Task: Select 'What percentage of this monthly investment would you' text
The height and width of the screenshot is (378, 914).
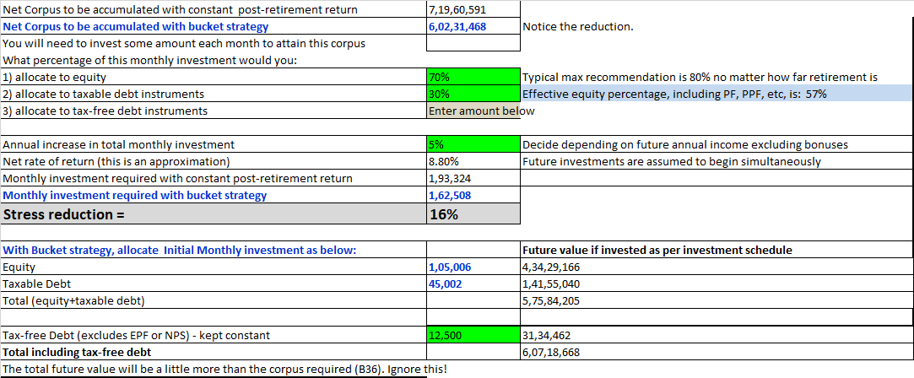Action: tap(150, 61)
